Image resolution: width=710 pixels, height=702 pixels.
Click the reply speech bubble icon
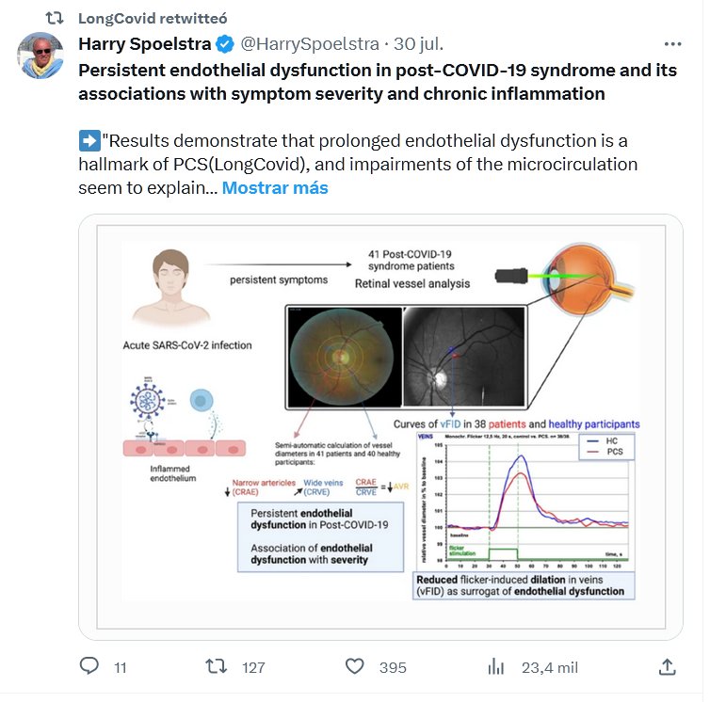point(89,666)
